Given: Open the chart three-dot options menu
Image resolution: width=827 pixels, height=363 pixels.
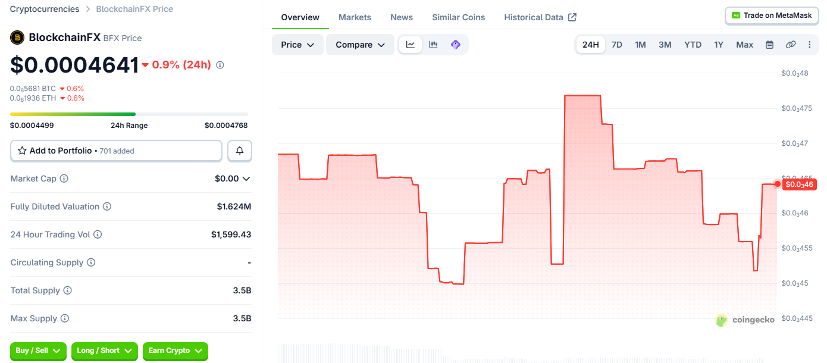Looking at the screenshot, I should pos(809,45).
